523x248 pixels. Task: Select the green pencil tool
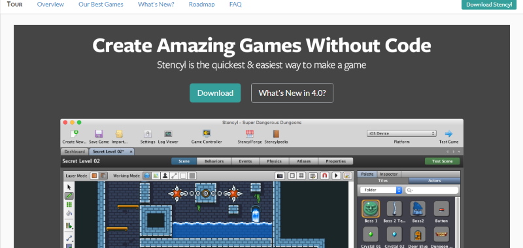pos(69,196)
